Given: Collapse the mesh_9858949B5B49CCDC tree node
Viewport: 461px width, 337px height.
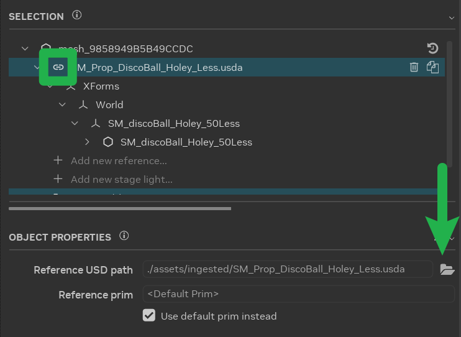Looking at the screenshot, I should [25, 48].
